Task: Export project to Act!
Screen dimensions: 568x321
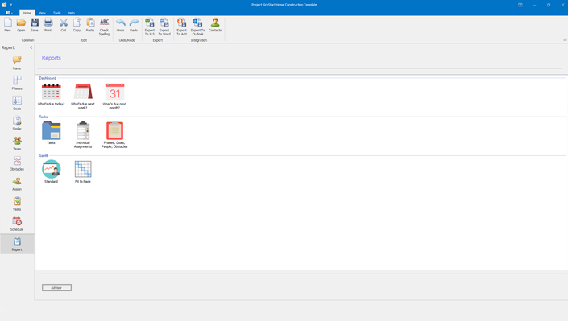Action: click(181, 27)
